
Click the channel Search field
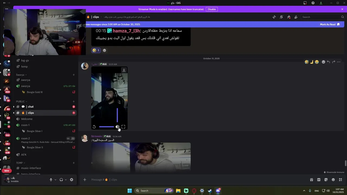point(323,17)
